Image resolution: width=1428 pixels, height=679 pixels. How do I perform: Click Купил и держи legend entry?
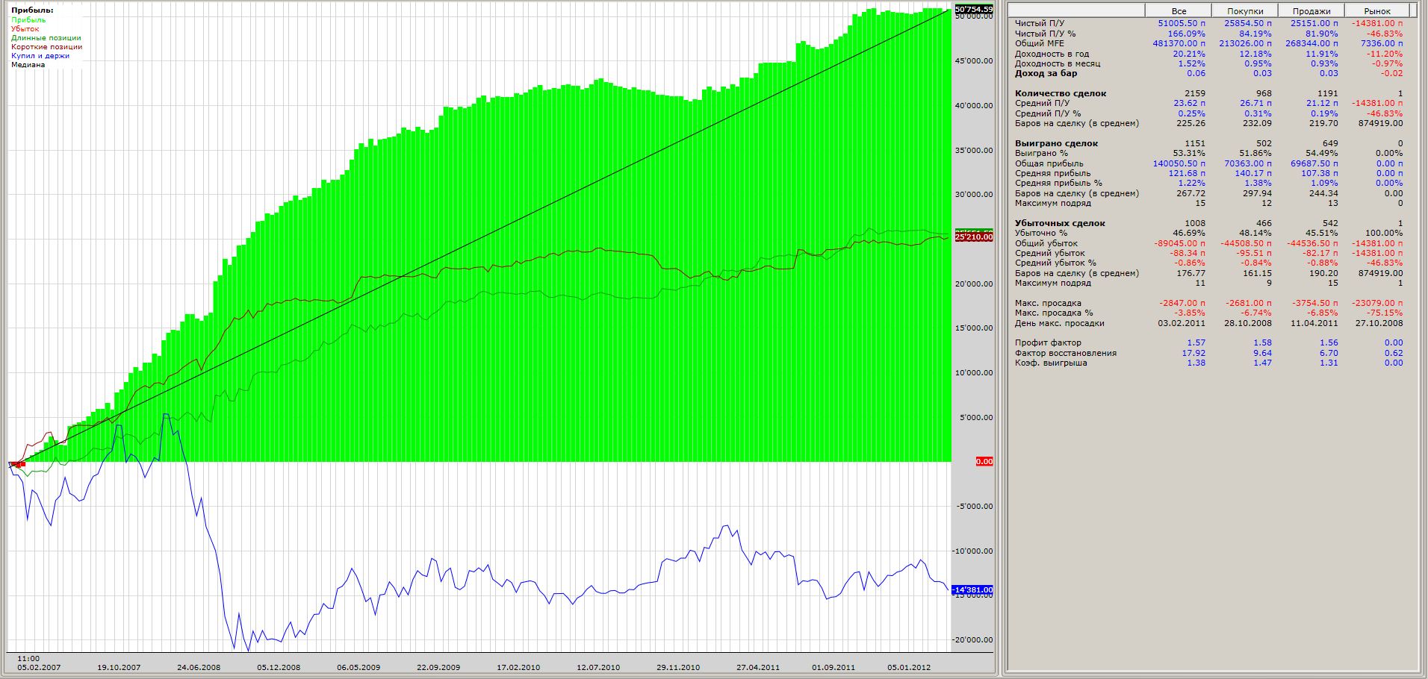pos(40,56)
